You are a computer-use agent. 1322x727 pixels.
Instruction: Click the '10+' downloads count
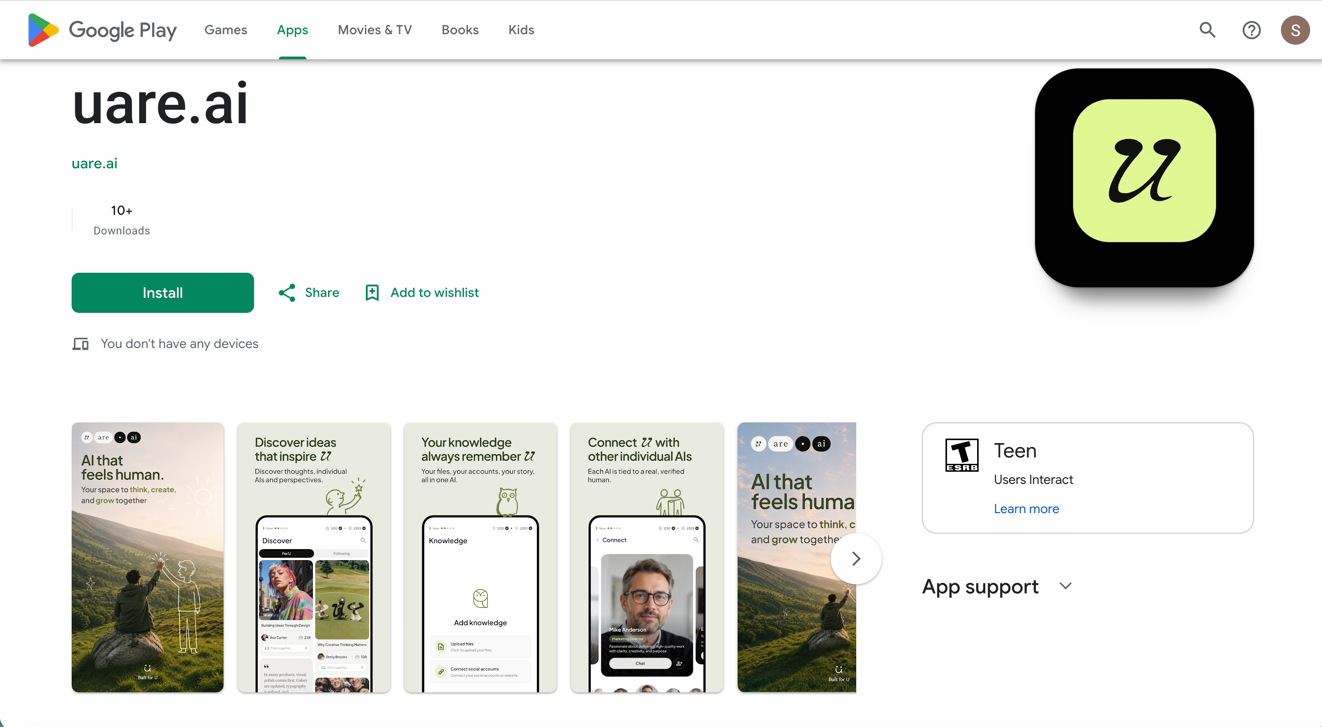(x=122, y=210)
